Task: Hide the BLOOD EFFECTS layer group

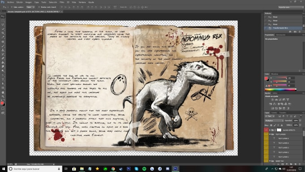Action: click(266, 130)
